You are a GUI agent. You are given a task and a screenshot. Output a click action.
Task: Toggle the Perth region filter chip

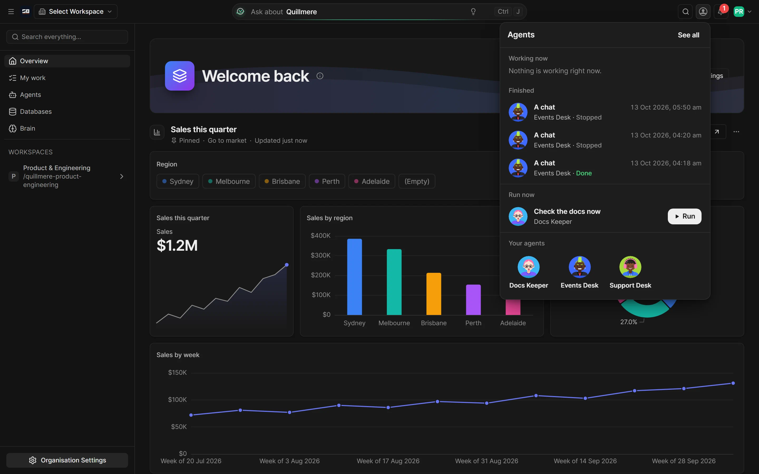click(x=327, y=181)
